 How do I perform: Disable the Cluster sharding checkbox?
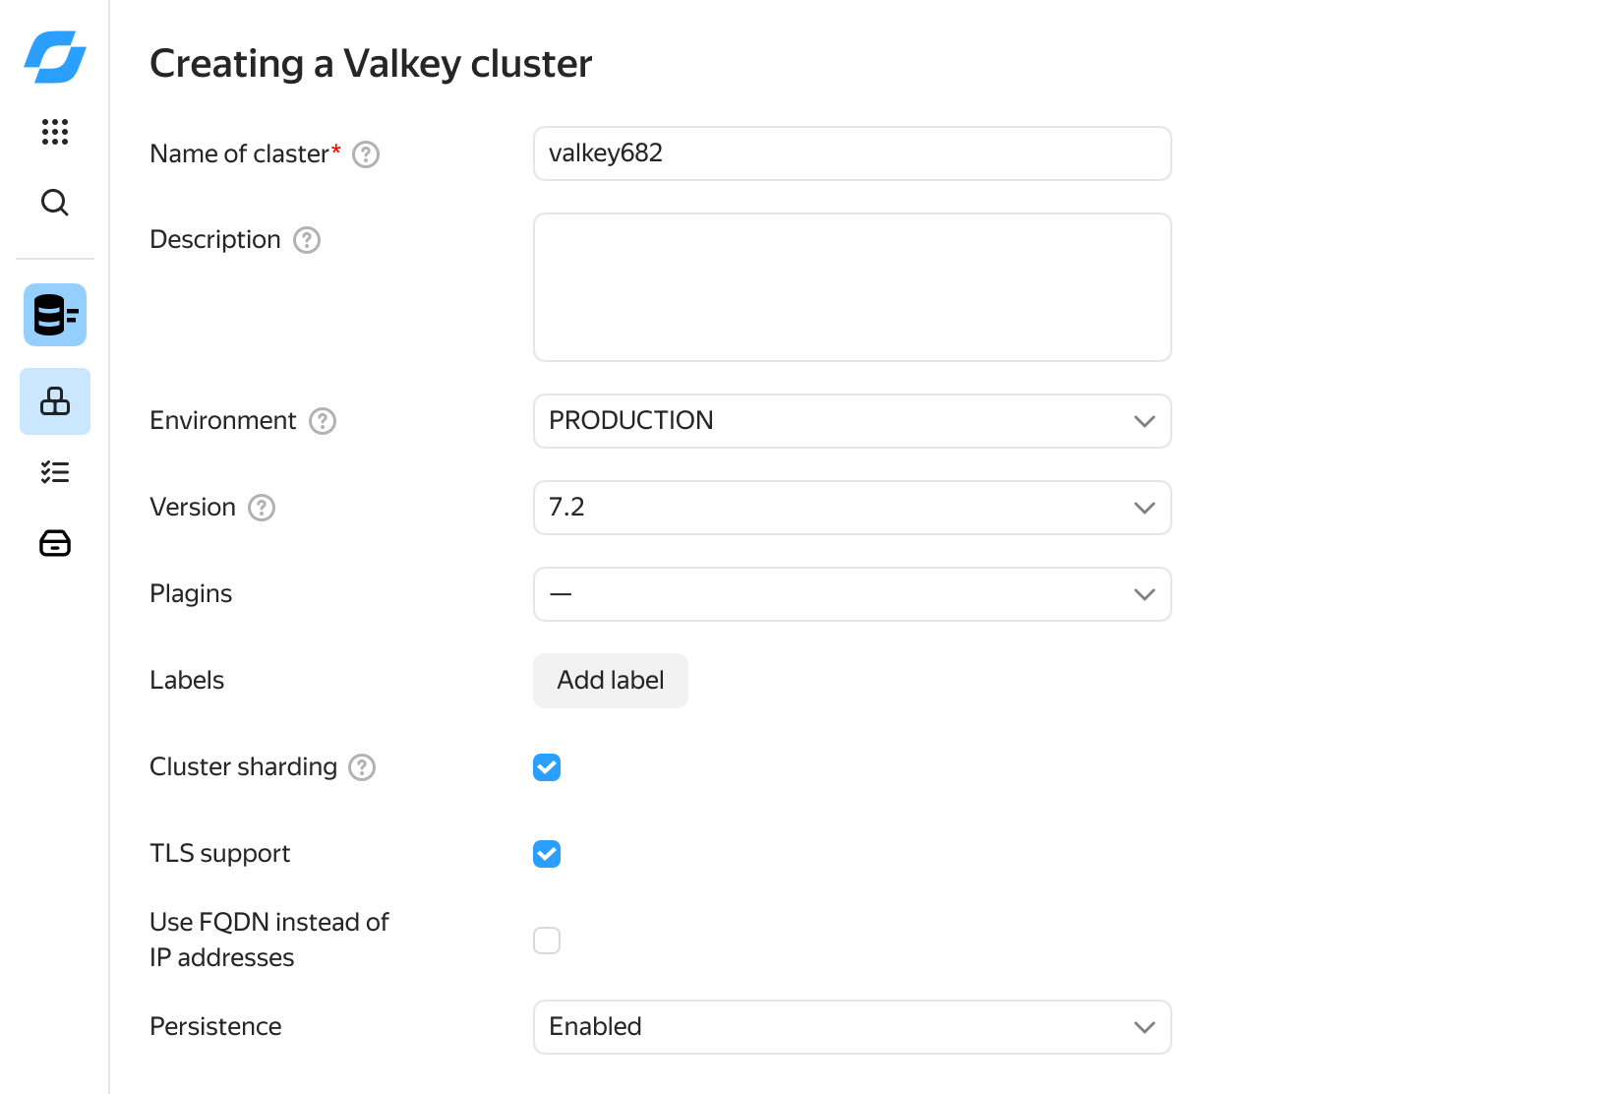click(547, 767)
